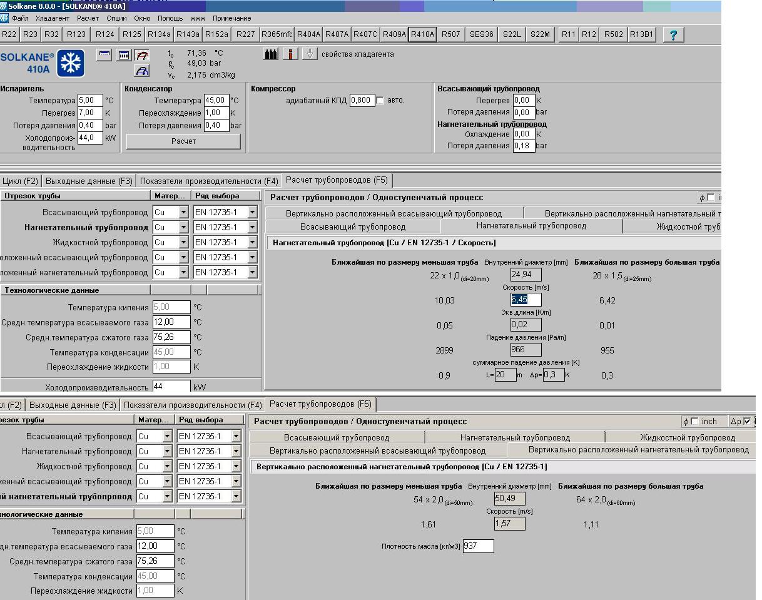The width and height of the screenshot is (762, 600).
Task: Click the down arrow properties icon
Action: pyautogui.click(x=310, y=54)
